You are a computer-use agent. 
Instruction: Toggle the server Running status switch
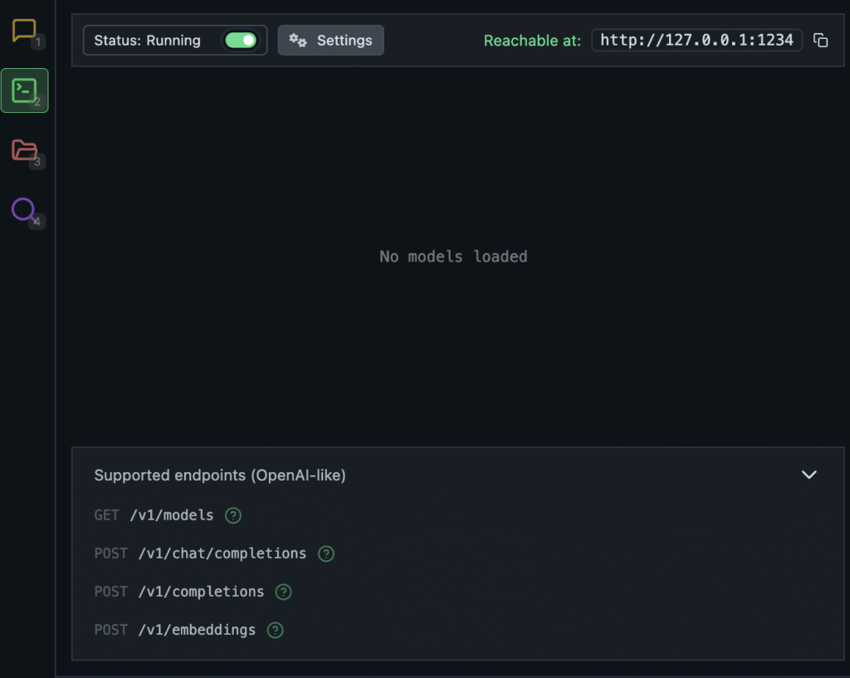coord(241,40)
